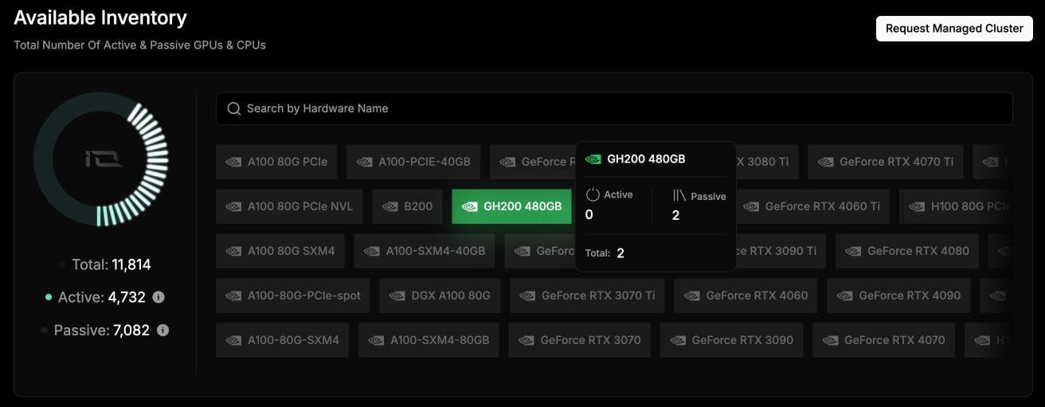Screen dimensions: 1045x407
Task: Open the Passive count info icon
Action: (x=163, y=330)
